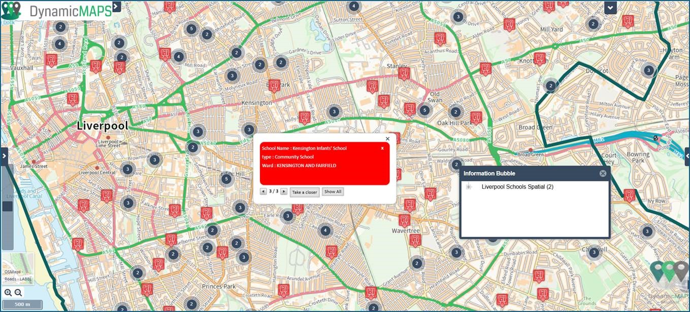Click the Show All button
The image size is (690, 312).
pyautogui.click(x=333, y=191)
